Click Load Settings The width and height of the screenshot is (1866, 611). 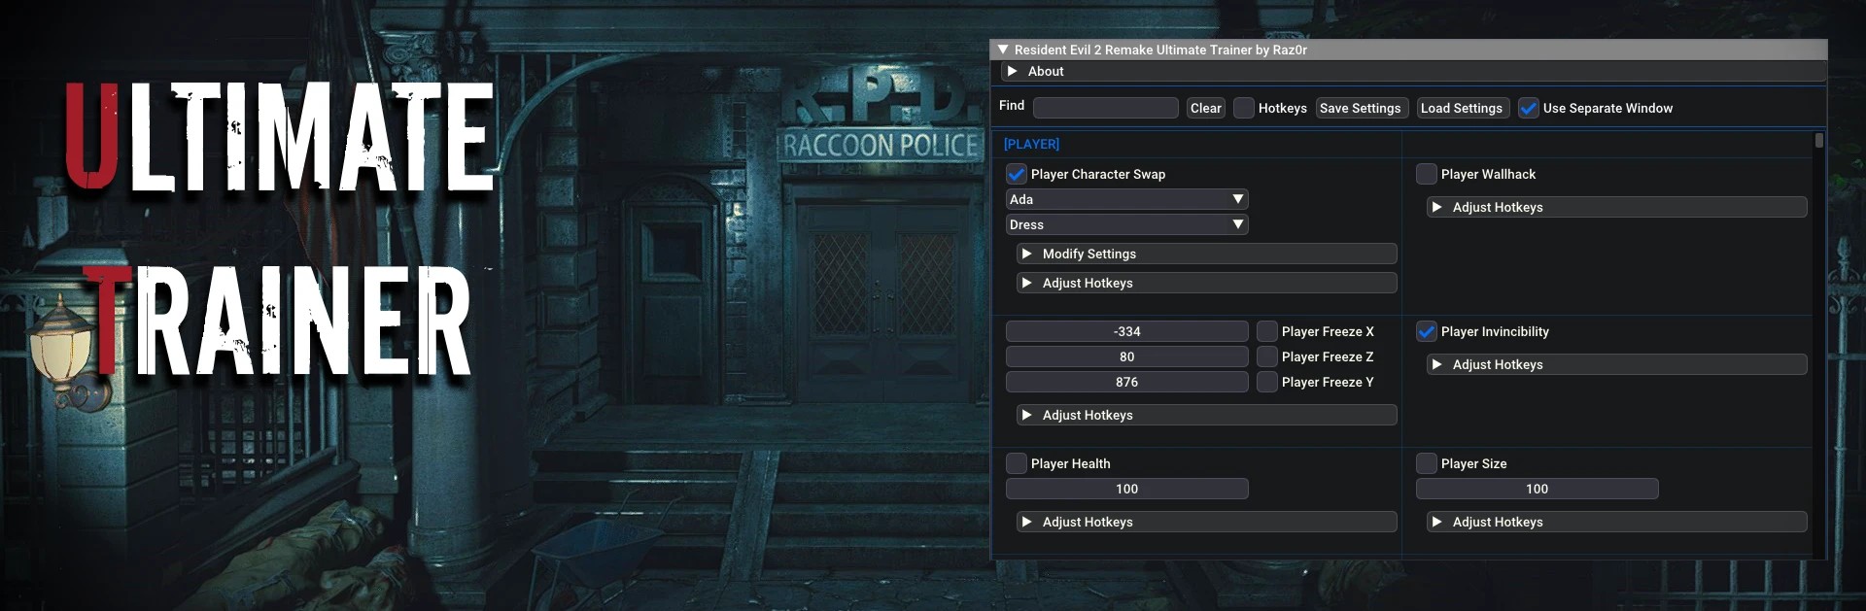tap(1462, 108)
